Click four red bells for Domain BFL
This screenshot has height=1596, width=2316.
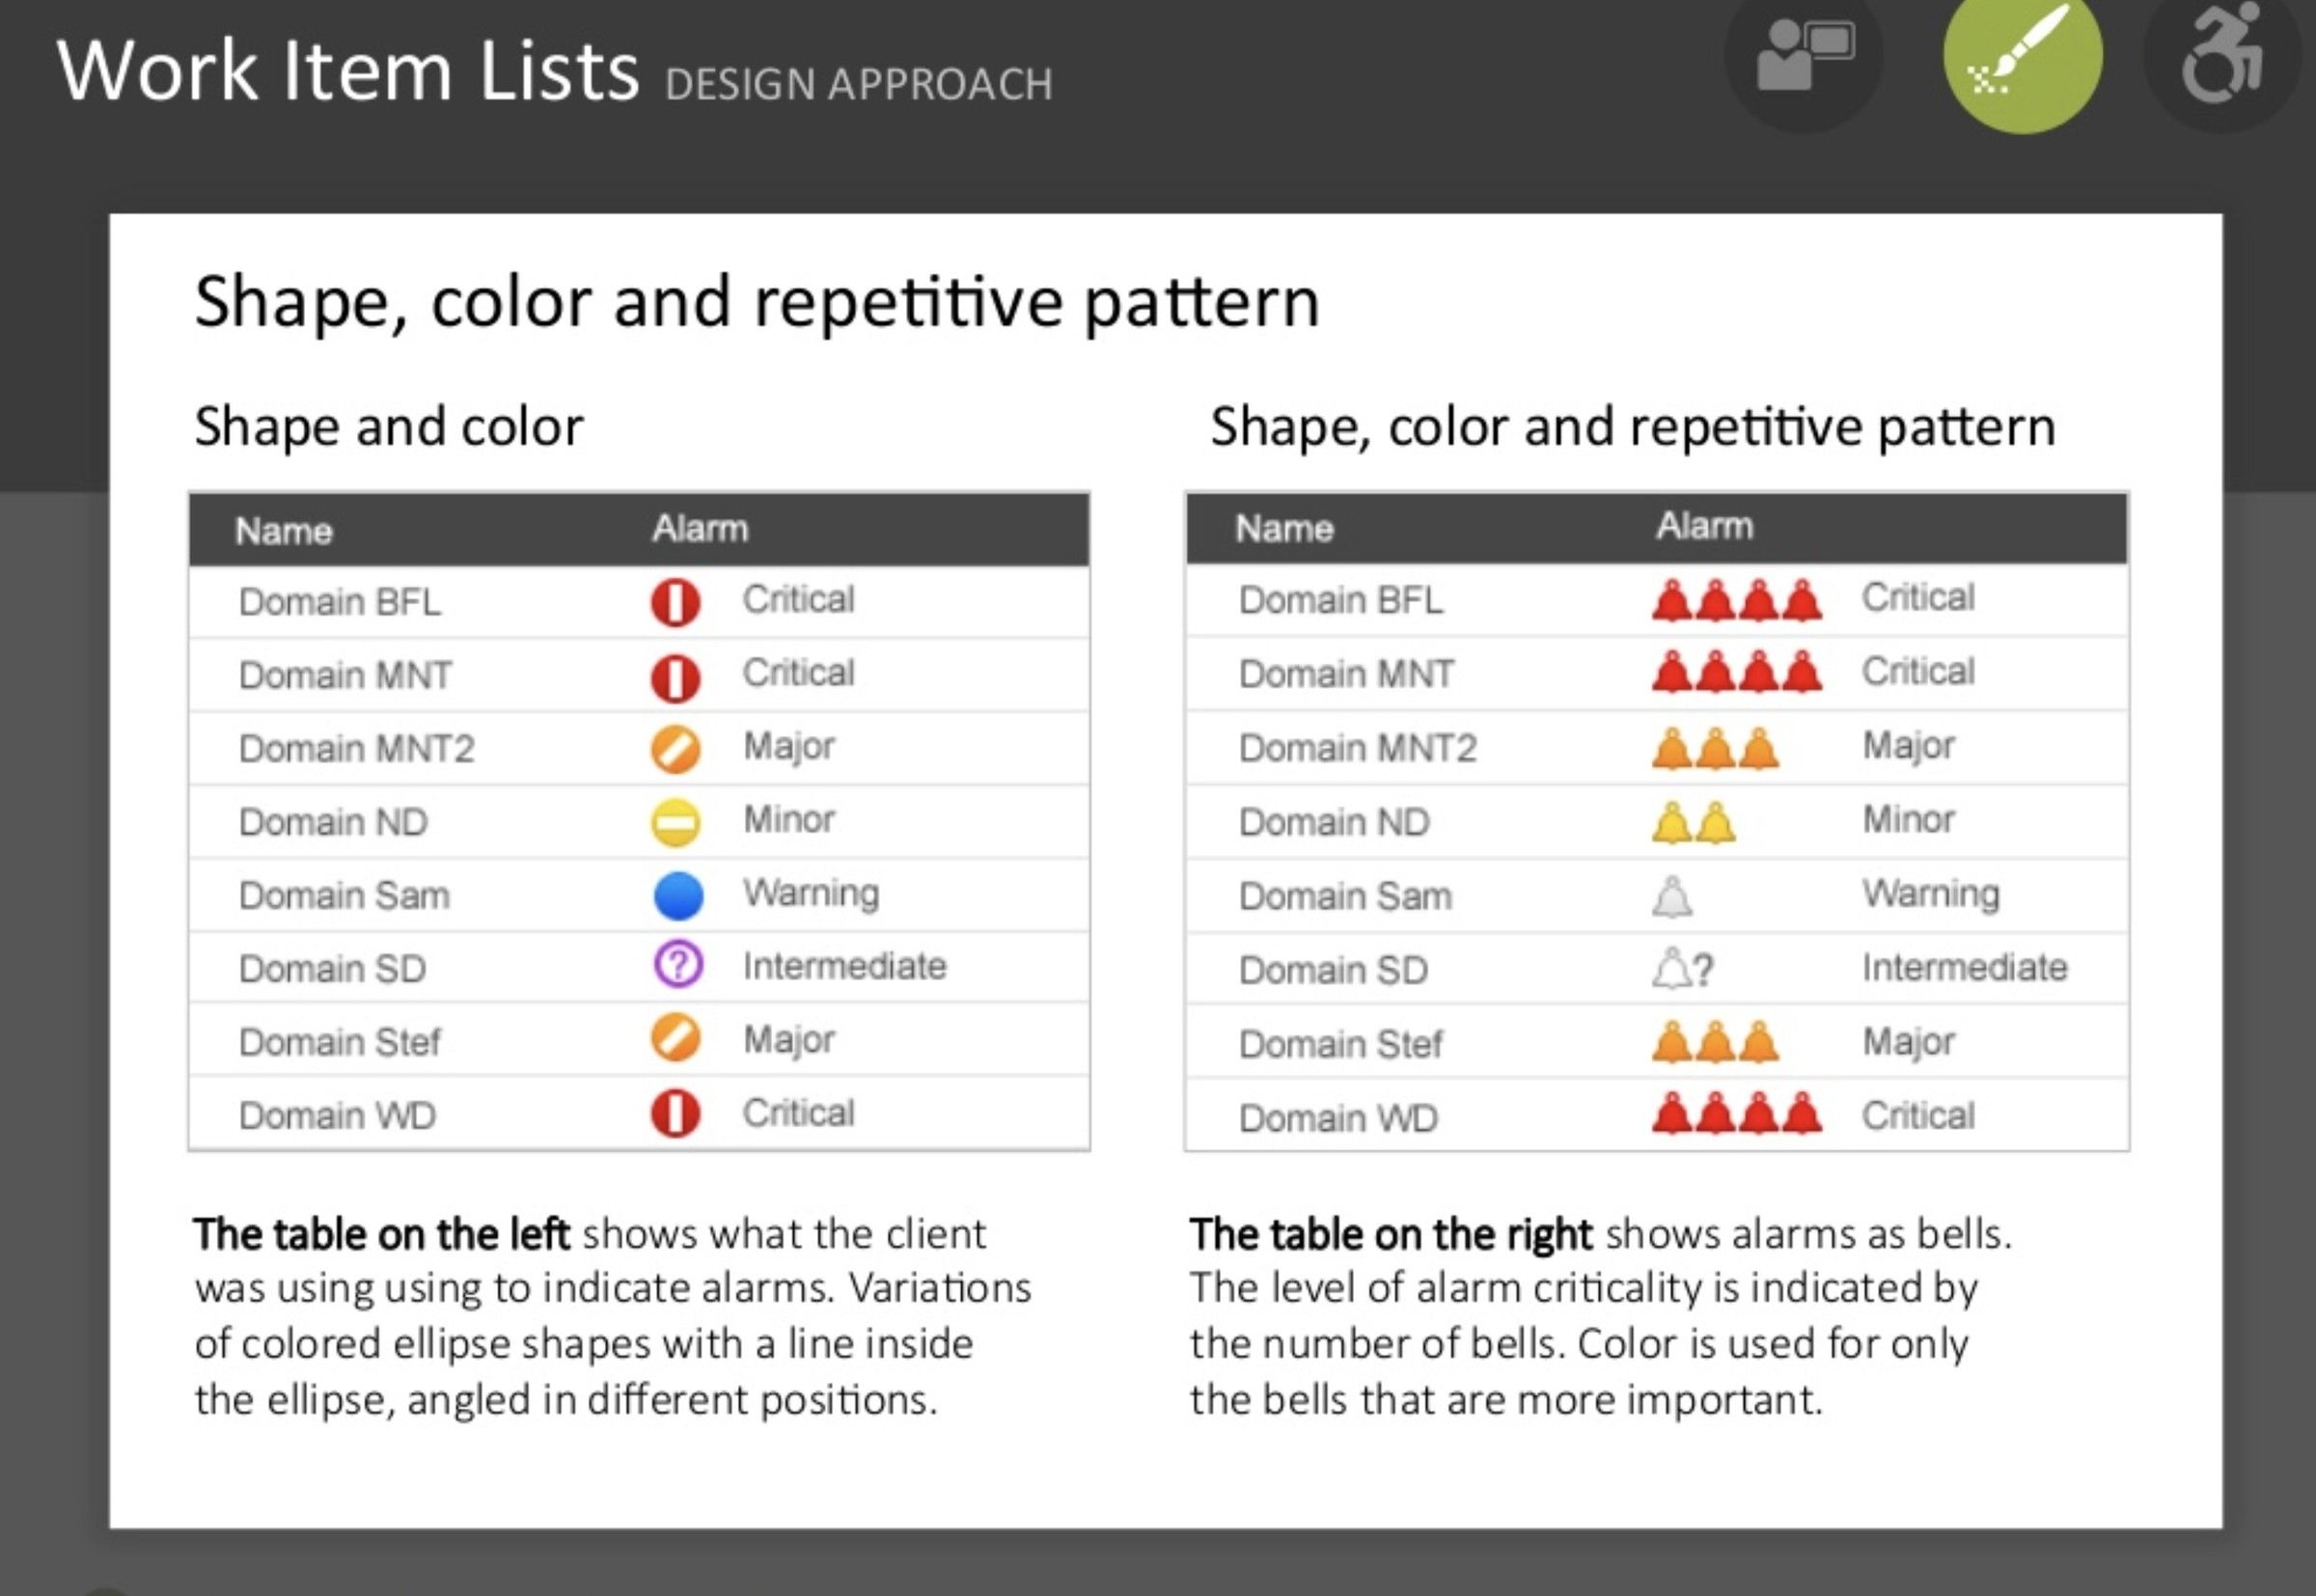point(1737,601)
